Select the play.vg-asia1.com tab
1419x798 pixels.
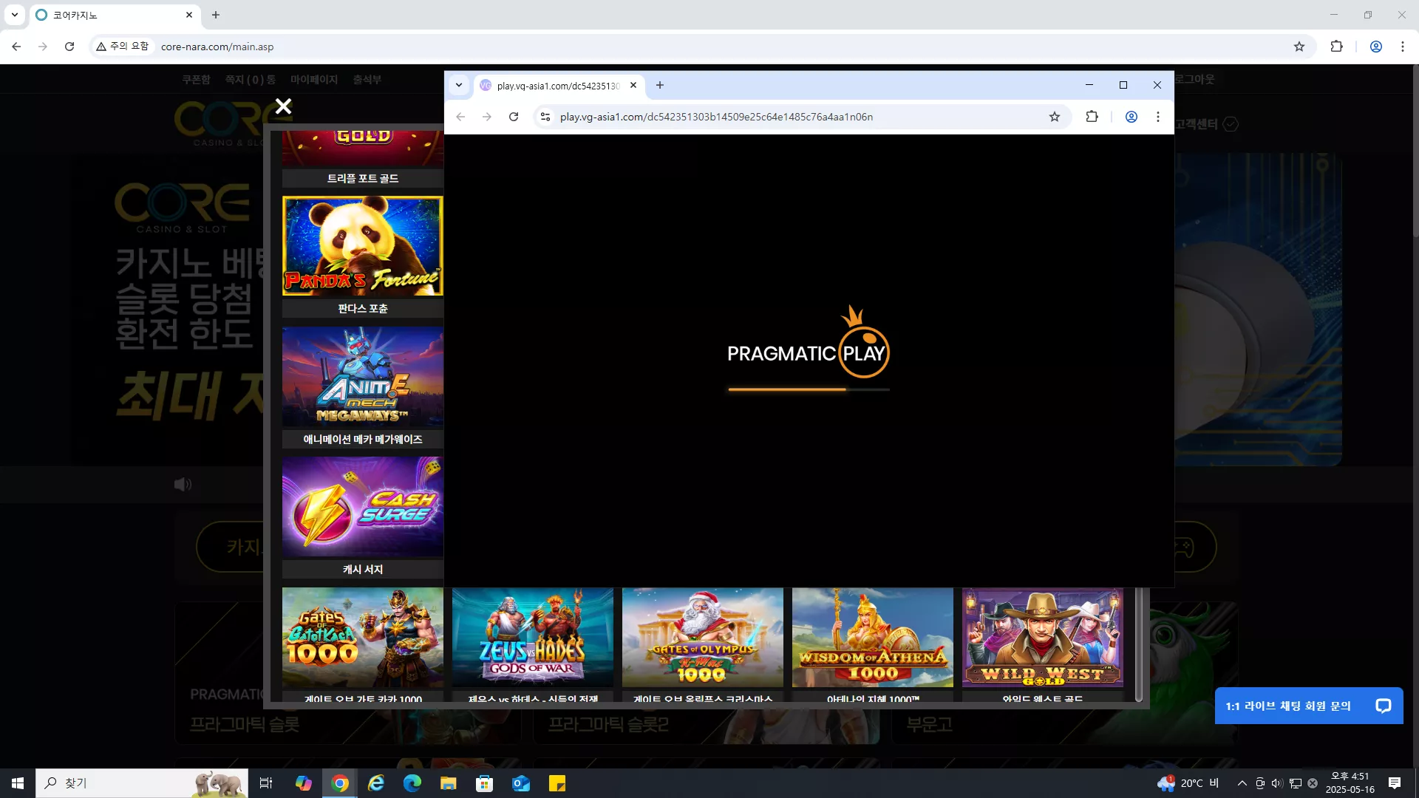[x=559, y=86]
